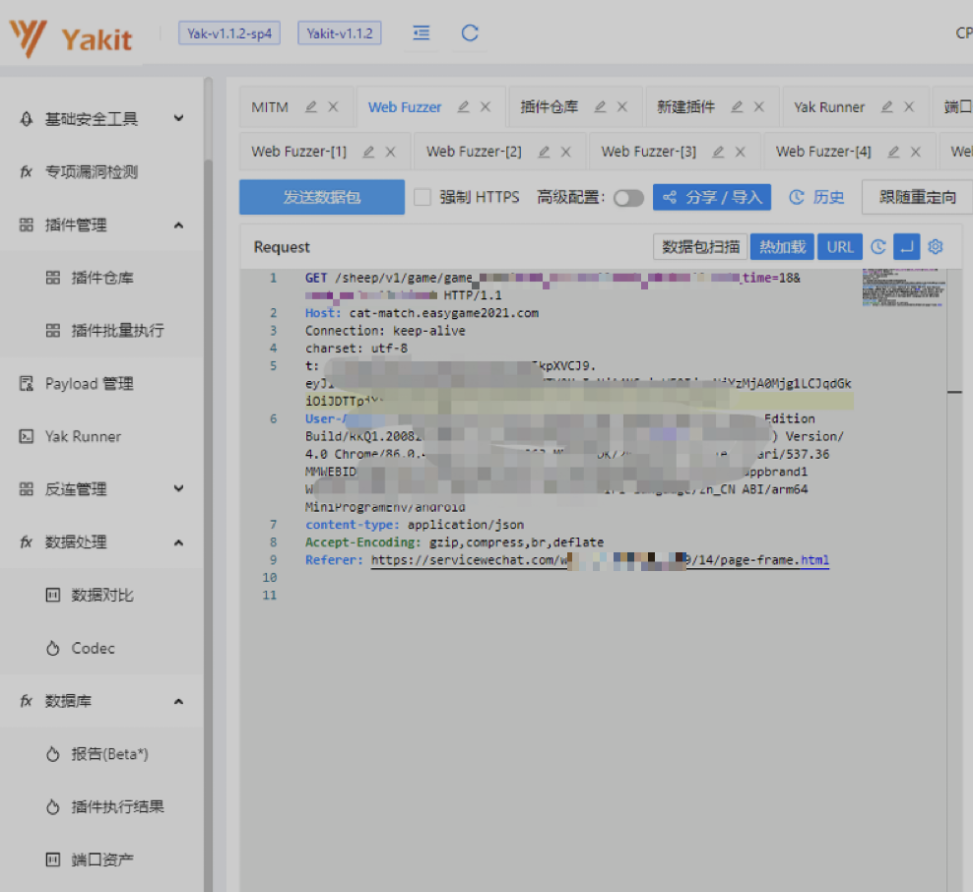Click 跟随重定向 button
This screenshot has width=973, height=892.
(917, 197)
